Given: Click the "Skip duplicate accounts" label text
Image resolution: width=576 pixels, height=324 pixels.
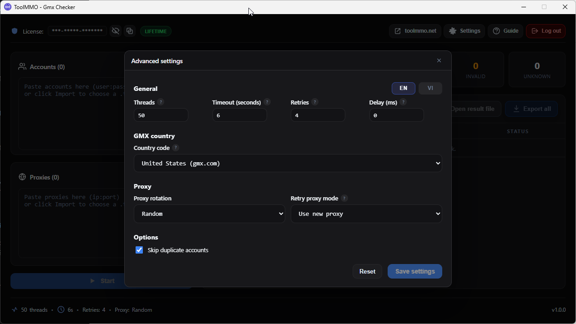Looking at the screenshot, I should 178,250.
